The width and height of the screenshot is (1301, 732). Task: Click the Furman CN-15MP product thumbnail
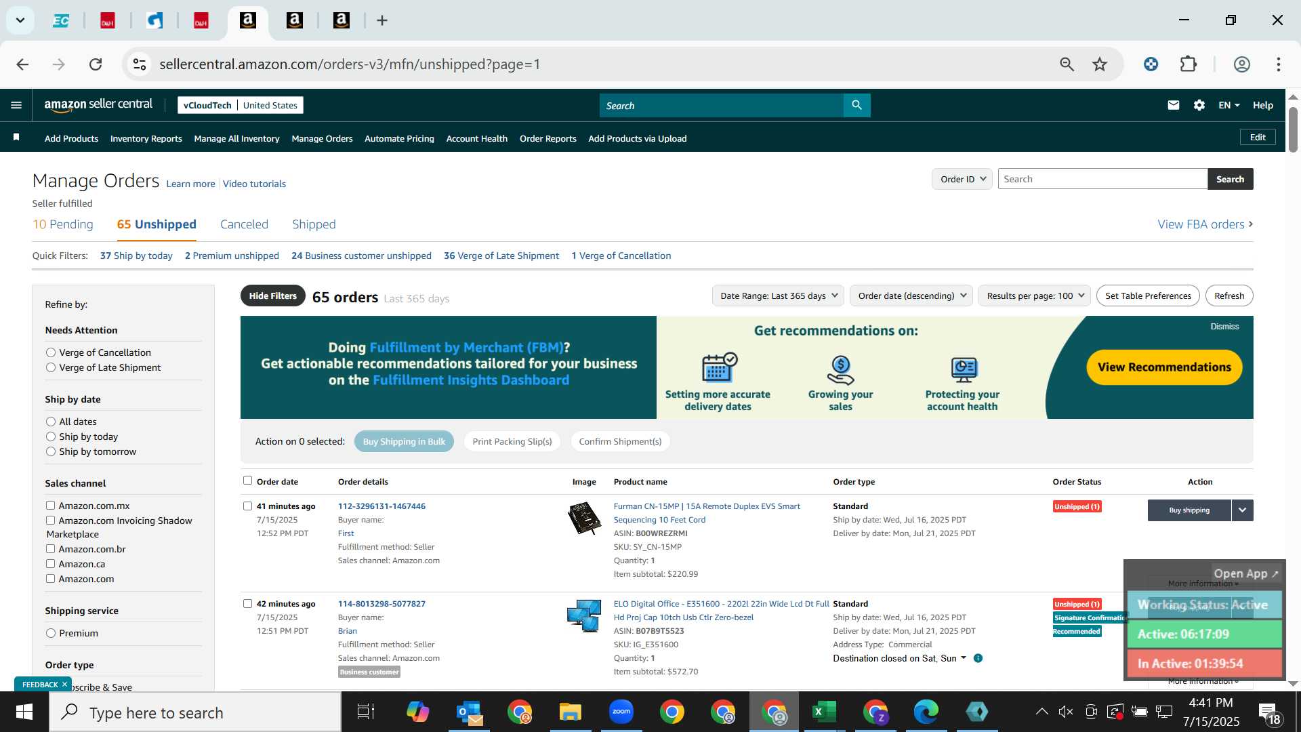pos(584,518)
